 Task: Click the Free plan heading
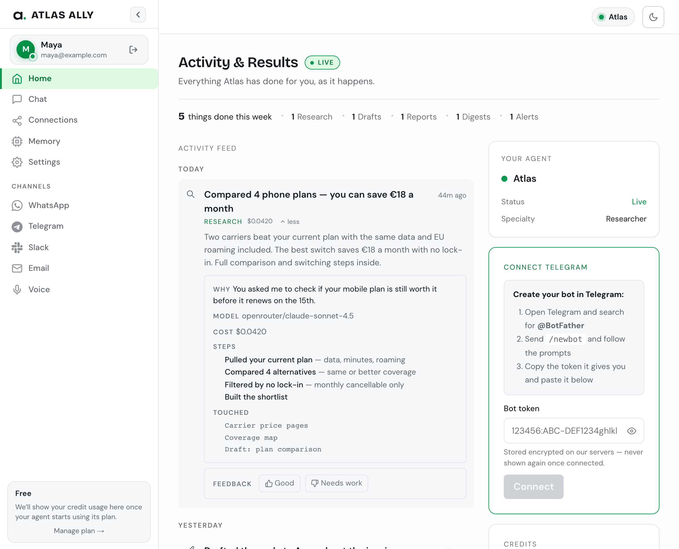[23, 493]
